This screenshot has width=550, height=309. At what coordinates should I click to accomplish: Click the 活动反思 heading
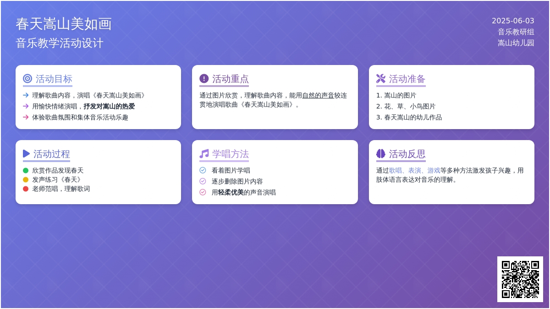pyautogui.click(x=407, y=154)
